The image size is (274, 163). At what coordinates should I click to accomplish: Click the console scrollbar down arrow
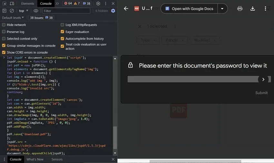tap(115, 153)
